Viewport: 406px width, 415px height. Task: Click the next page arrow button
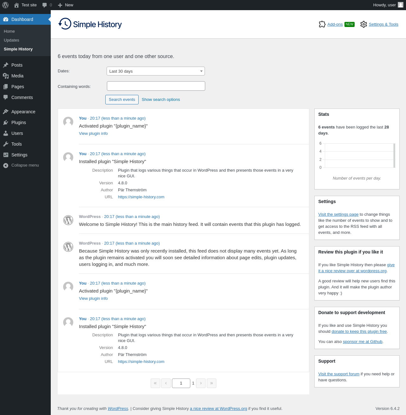pyautogui.click(x=201, y=383)
